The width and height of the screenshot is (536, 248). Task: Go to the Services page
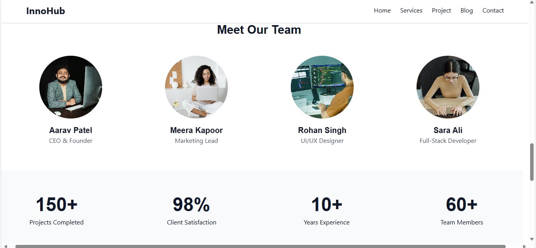pyautogui.click(x=411, y=11)
